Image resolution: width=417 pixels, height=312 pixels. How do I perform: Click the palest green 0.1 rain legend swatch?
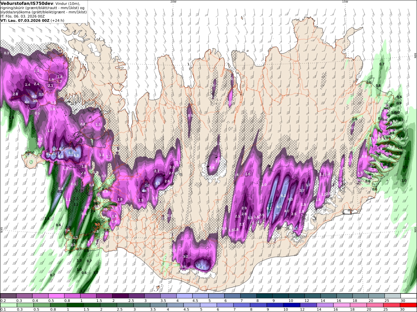pyautogui.click(x=8, y=305)
